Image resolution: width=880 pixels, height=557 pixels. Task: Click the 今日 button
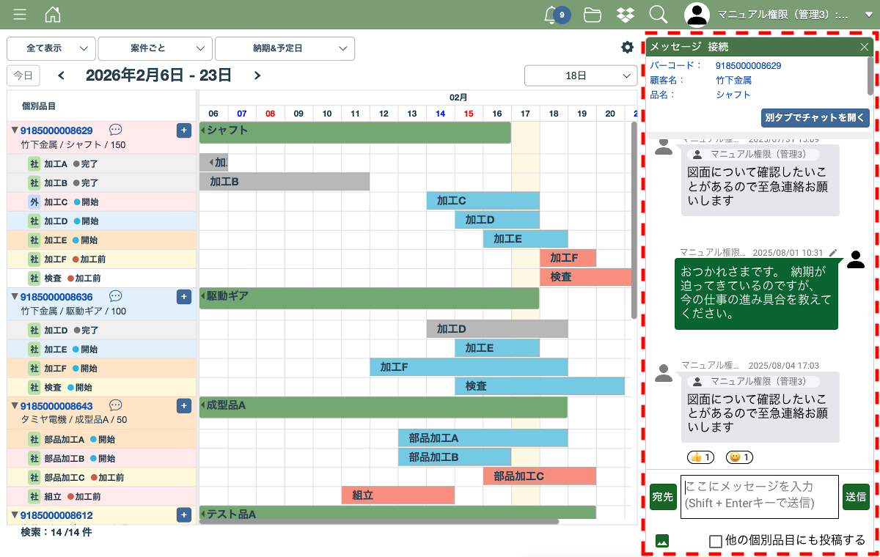[23, 75]
